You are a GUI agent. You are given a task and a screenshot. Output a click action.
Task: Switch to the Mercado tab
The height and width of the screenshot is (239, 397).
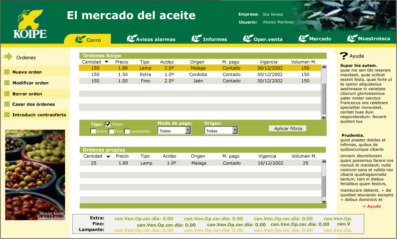pyautogui.click(x=315, y=38)
